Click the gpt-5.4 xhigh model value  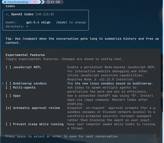click(x=38, y=22)
